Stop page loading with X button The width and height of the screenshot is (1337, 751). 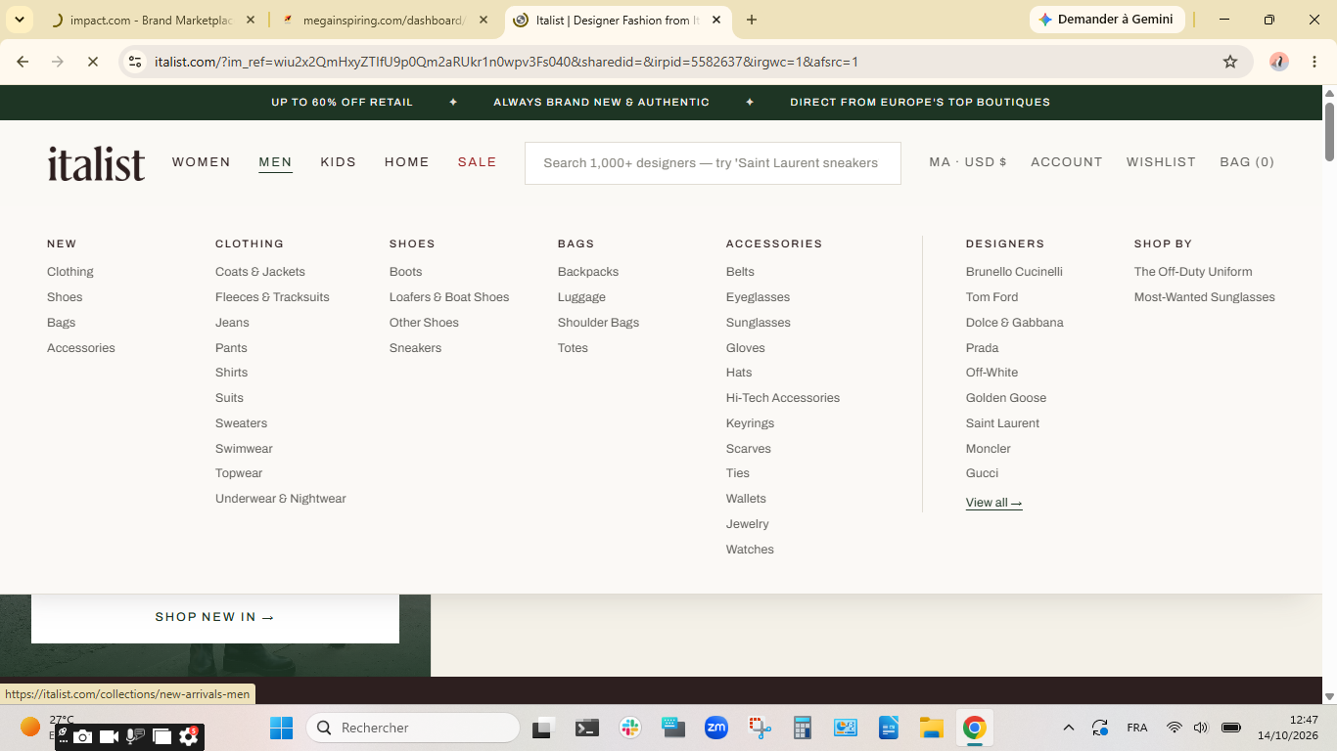click(x=92, y=62)
